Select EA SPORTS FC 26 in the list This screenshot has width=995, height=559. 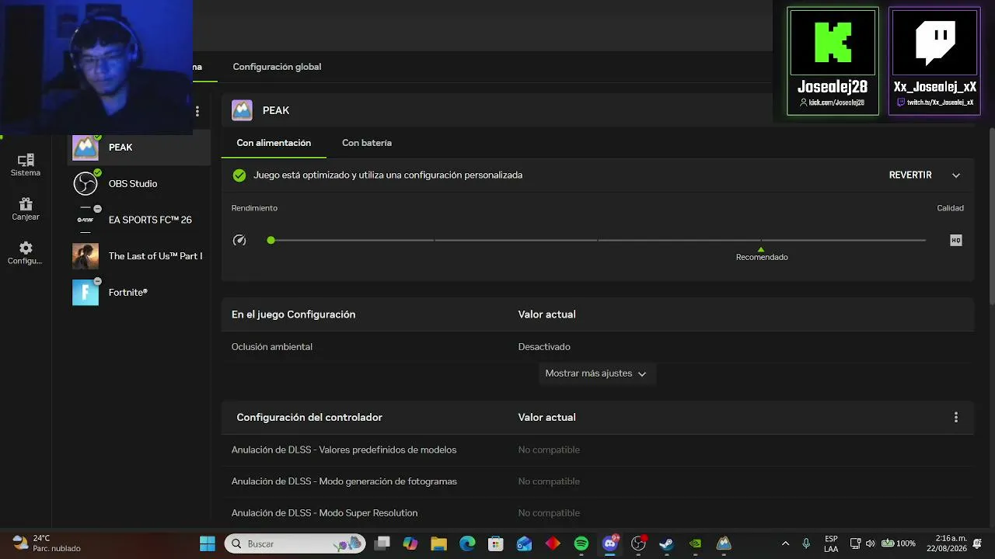tap(140, 220)
